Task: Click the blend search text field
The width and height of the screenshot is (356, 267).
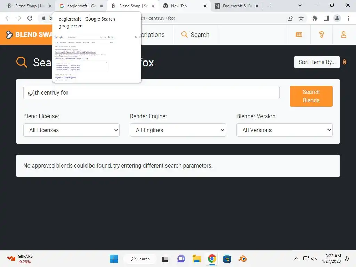Action: [151, 92]
